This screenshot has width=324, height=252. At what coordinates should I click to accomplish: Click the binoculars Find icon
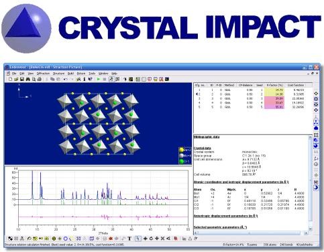pyautogui.click(x=28, y=79)
